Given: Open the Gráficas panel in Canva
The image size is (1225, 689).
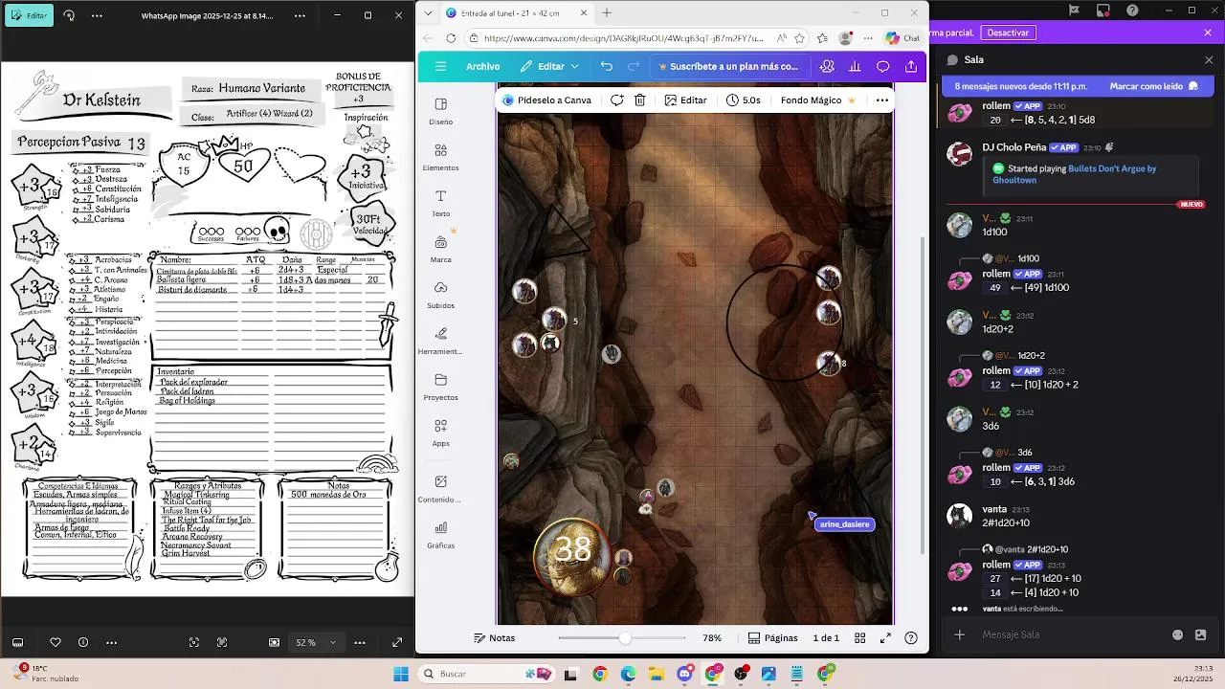Looking at the screenshot, I should point(440,534).
